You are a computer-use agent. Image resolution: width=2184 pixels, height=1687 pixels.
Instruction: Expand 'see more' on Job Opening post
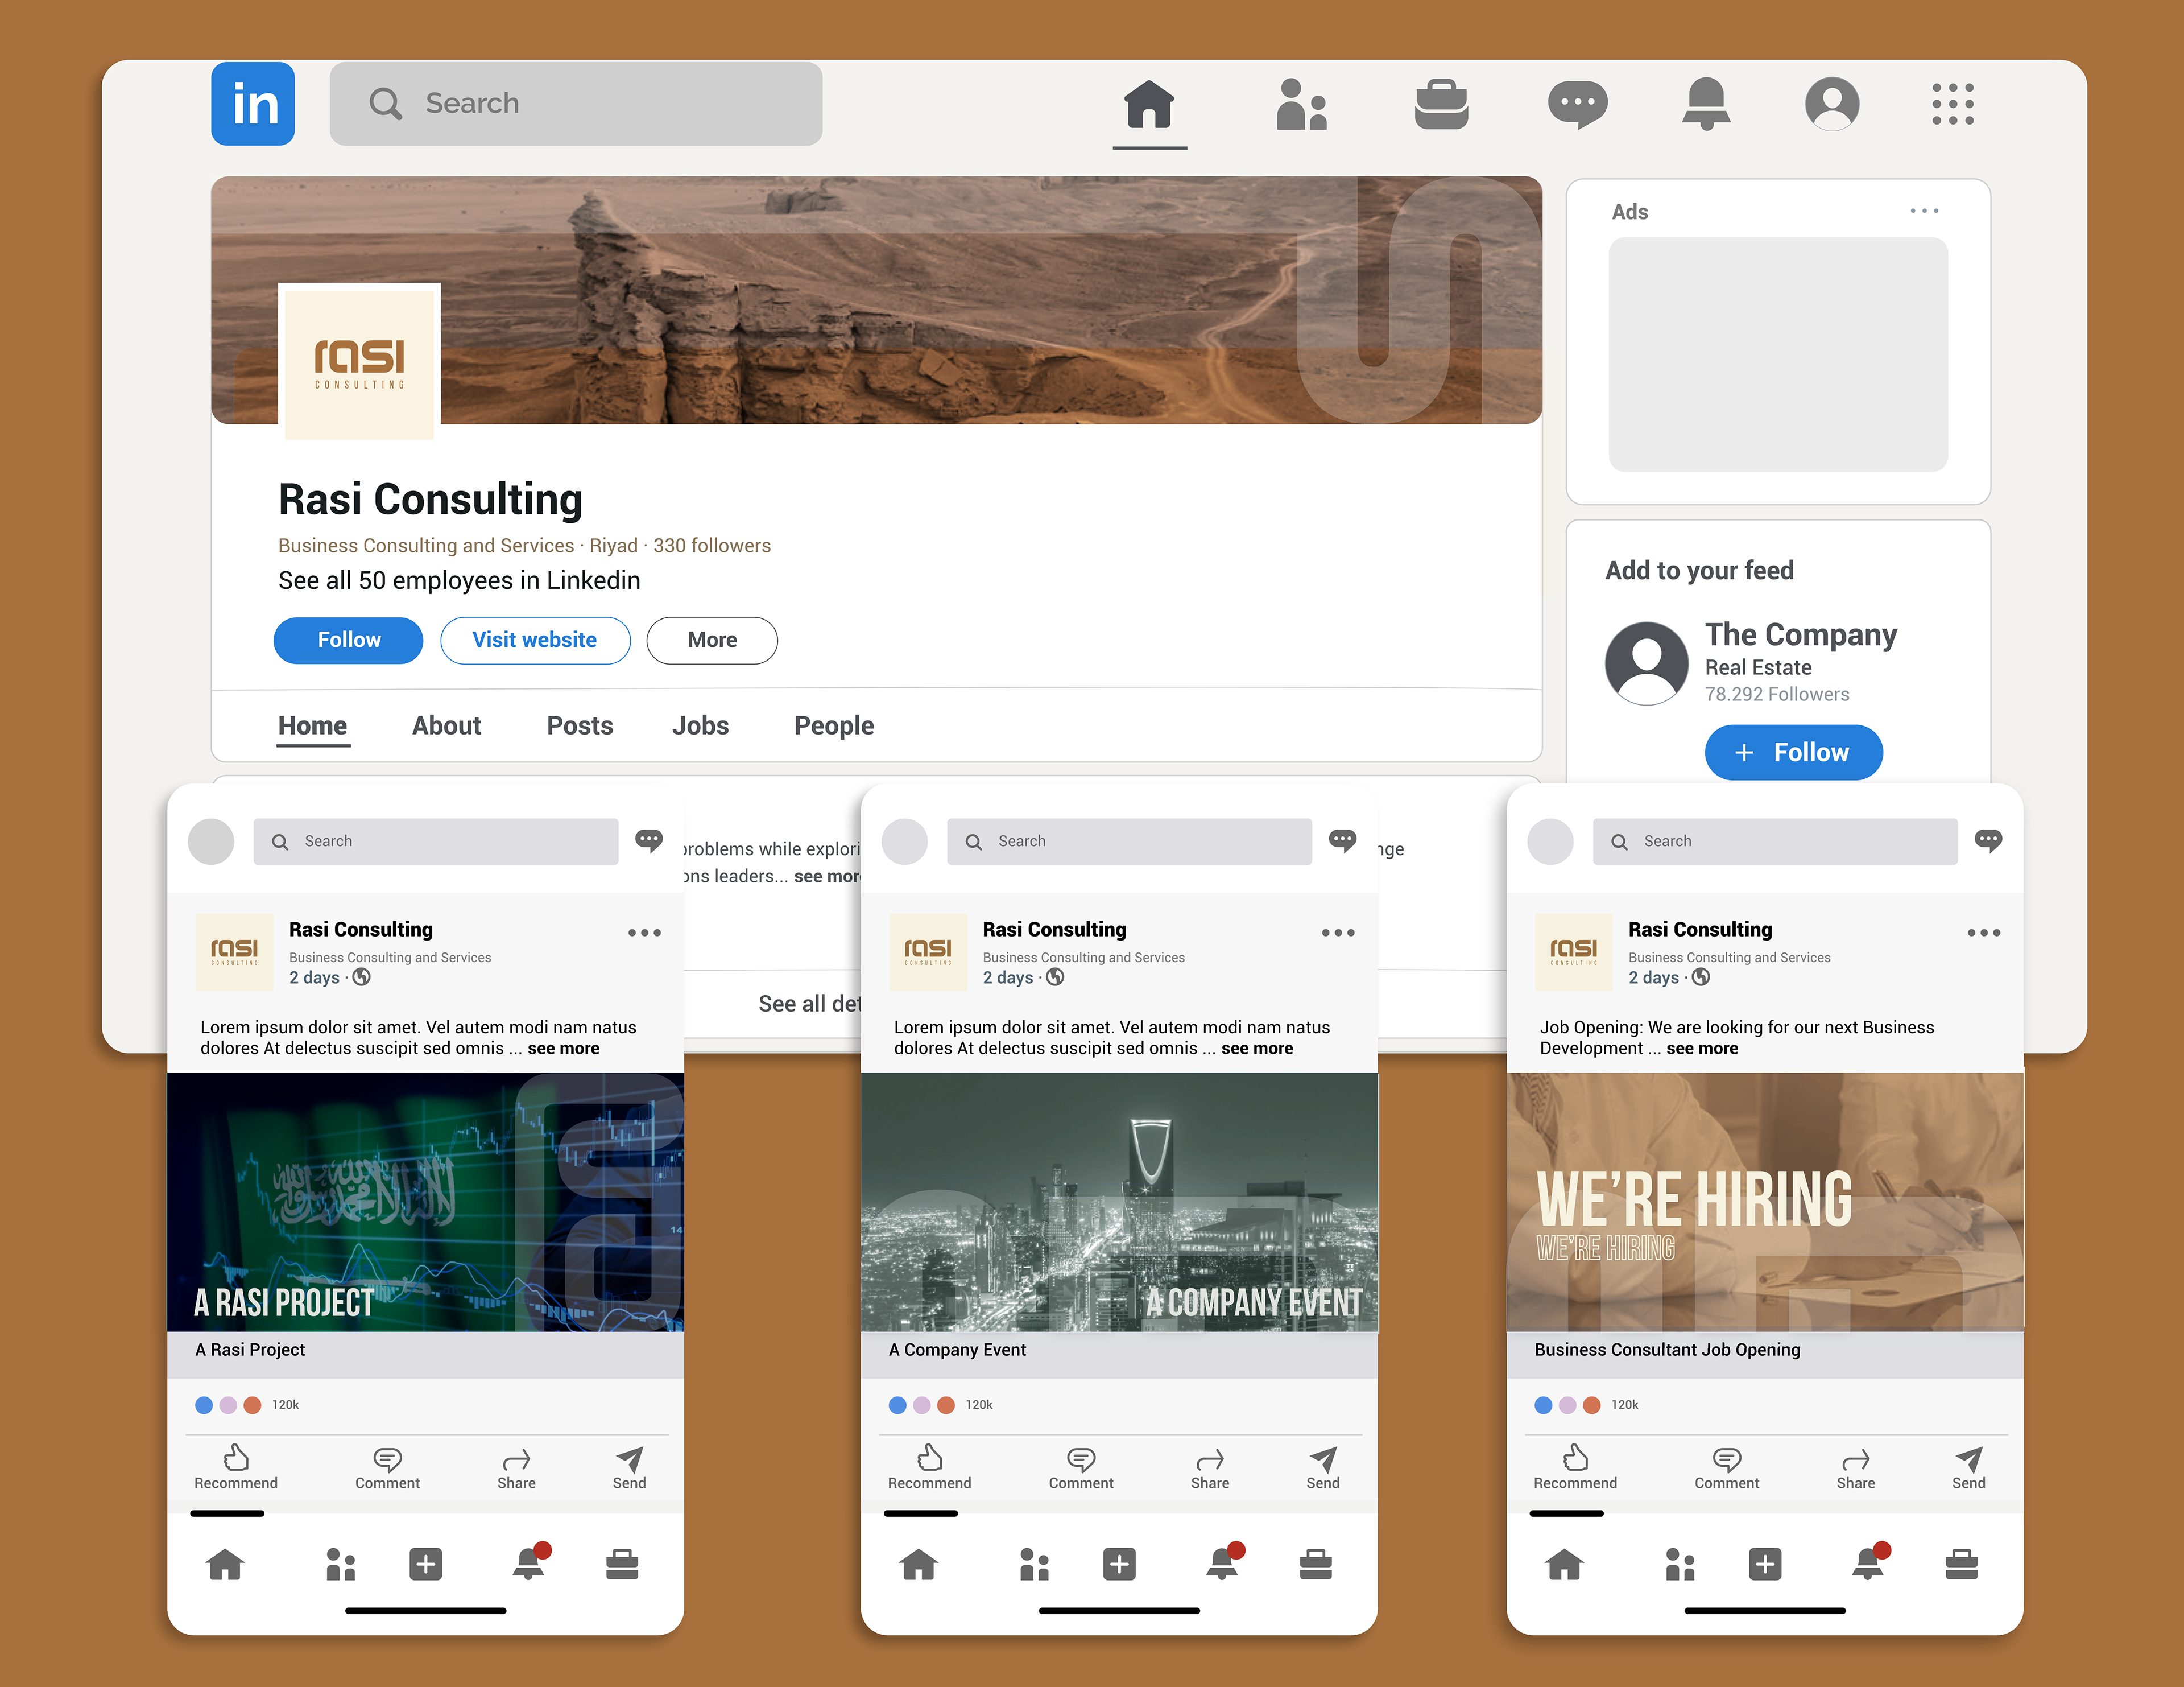(x=1701, y=1049)
